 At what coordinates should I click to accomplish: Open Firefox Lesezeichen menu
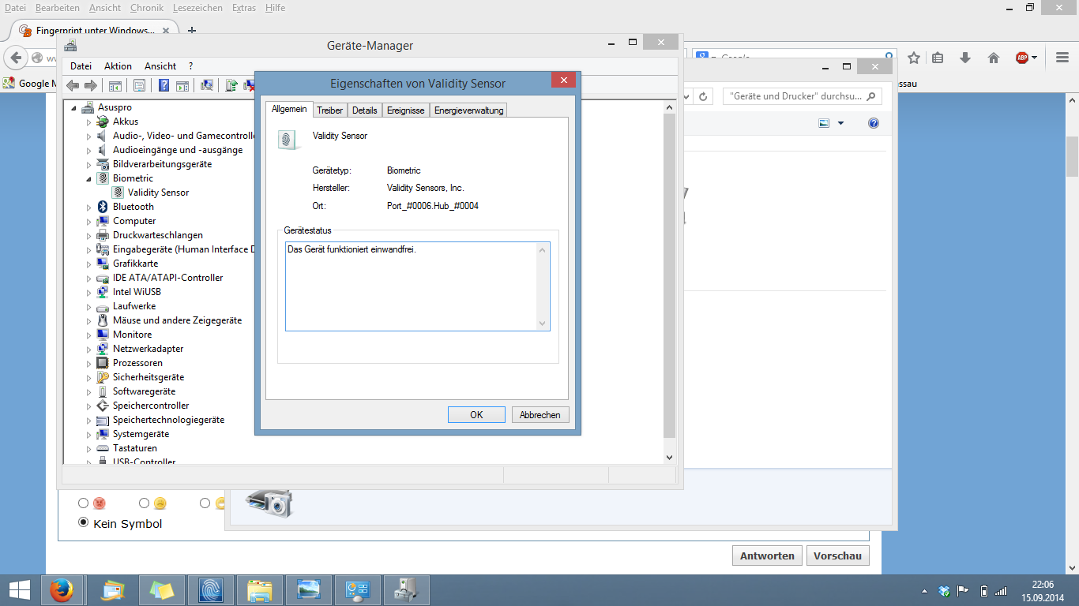(x=197, y=8)
